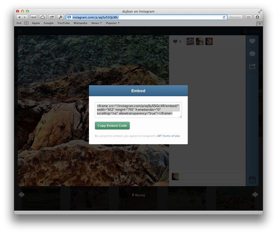The width and height of the screenshot is (277, 234).
Task: Open the second liker's avatar thumbnail
Action: coord(200,41)
